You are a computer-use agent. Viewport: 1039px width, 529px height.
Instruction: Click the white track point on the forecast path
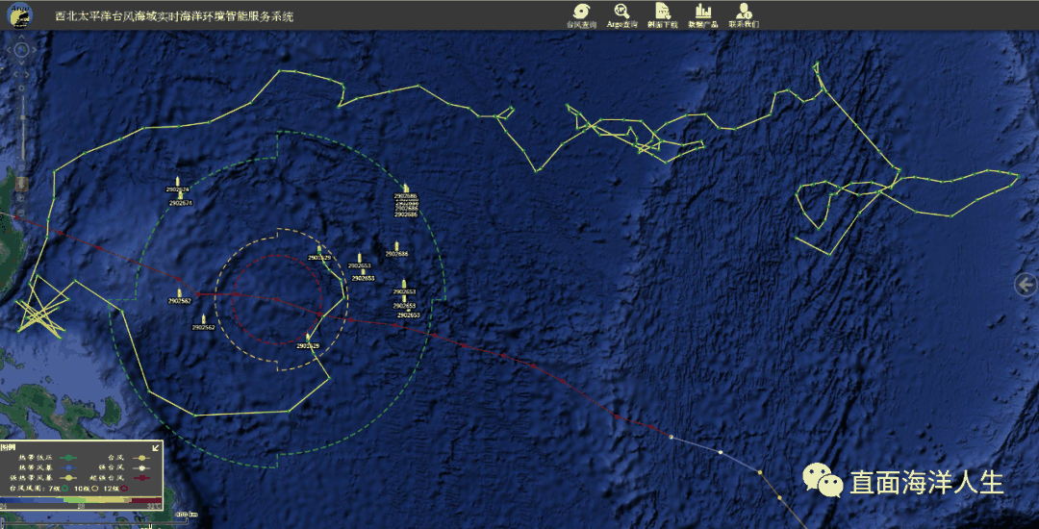tap(720, 451)
